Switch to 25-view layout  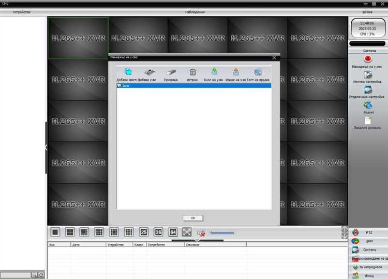pyautogui.click(x=143, y=232)
